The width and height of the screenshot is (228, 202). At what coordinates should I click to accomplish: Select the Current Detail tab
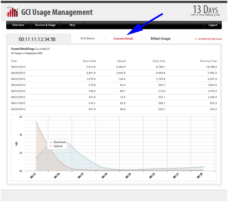[x=123, y=39]
